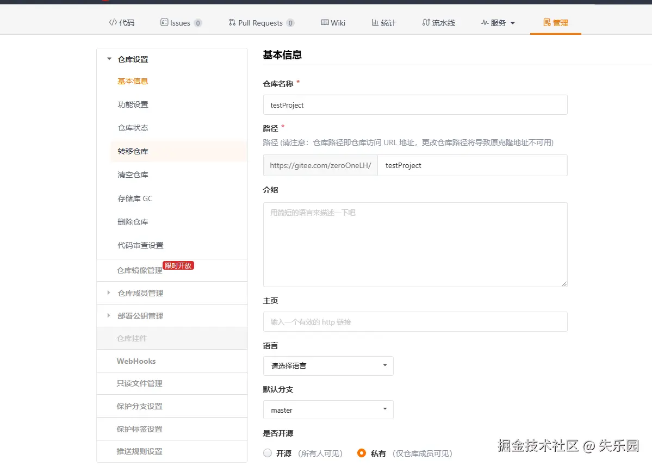The width and height of the screenshot is (652, 466).
Task: Open 功能设置 in the sidebar
Action: pos(133,104)
